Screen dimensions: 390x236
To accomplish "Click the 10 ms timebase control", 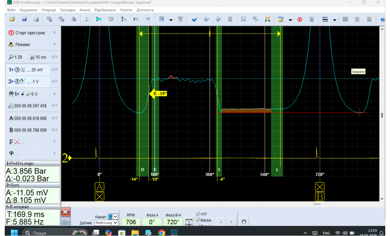I will tap(38, 57).
